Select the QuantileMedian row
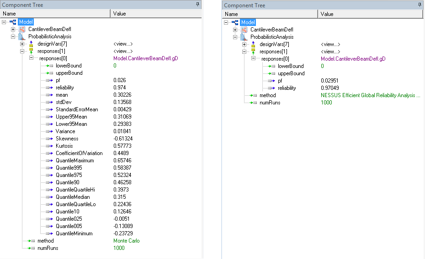The image size is (425, 259). [73, 197]
